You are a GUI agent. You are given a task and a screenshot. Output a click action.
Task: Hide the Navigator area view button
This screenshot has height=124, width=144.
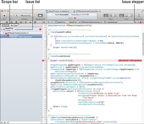(122, 15)
